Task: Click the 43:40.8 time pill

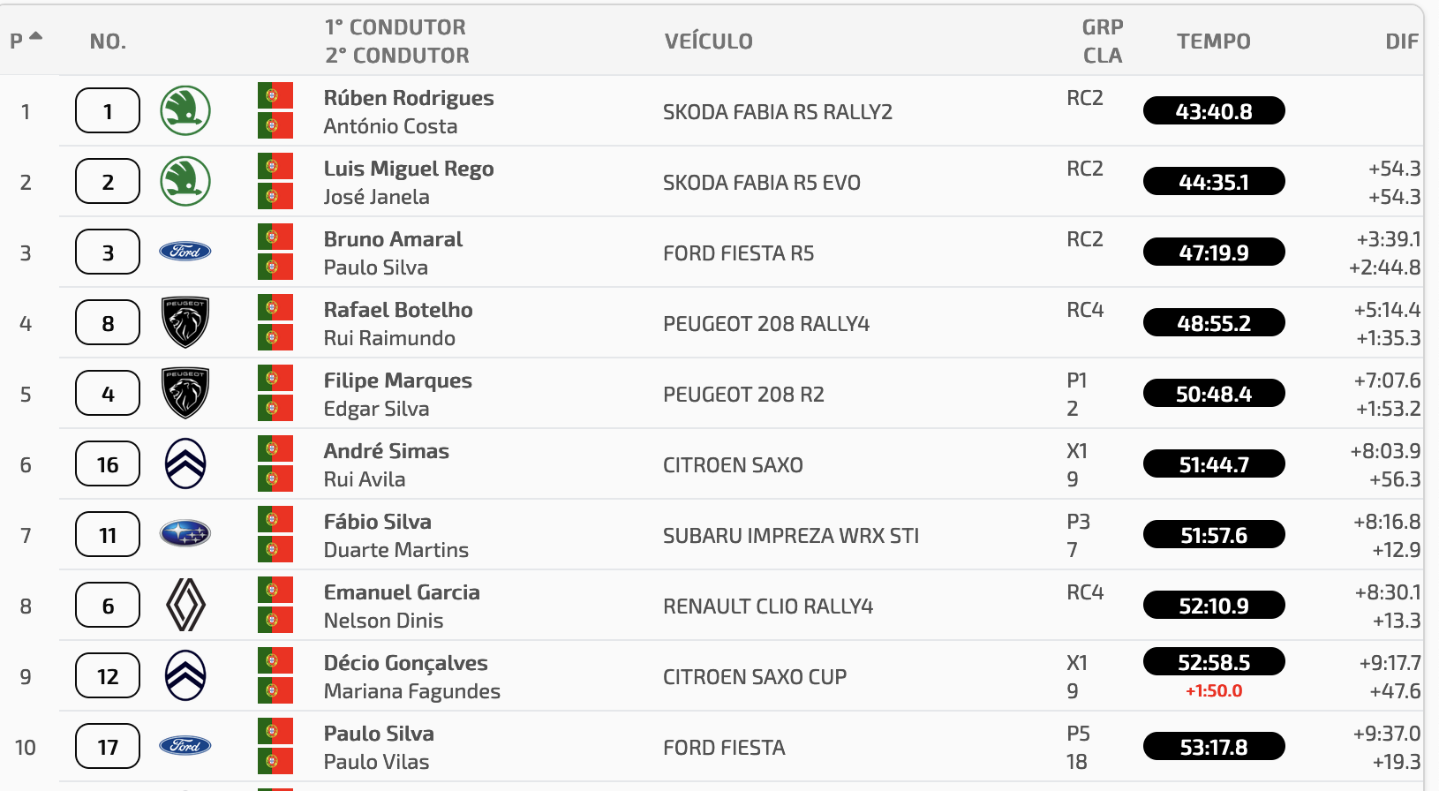Action: (1214, 111)
